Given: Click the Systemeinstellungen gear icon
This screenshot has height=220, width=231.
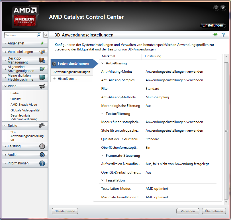Looking at the screenshot, I should pyautogui.click(x=54, y=64).
